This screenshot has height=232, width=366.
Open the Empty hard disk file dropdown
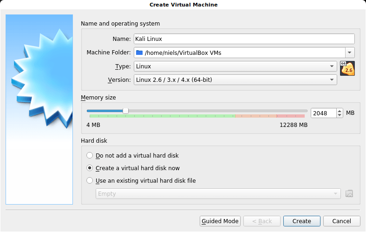click(x=218, y=194)
